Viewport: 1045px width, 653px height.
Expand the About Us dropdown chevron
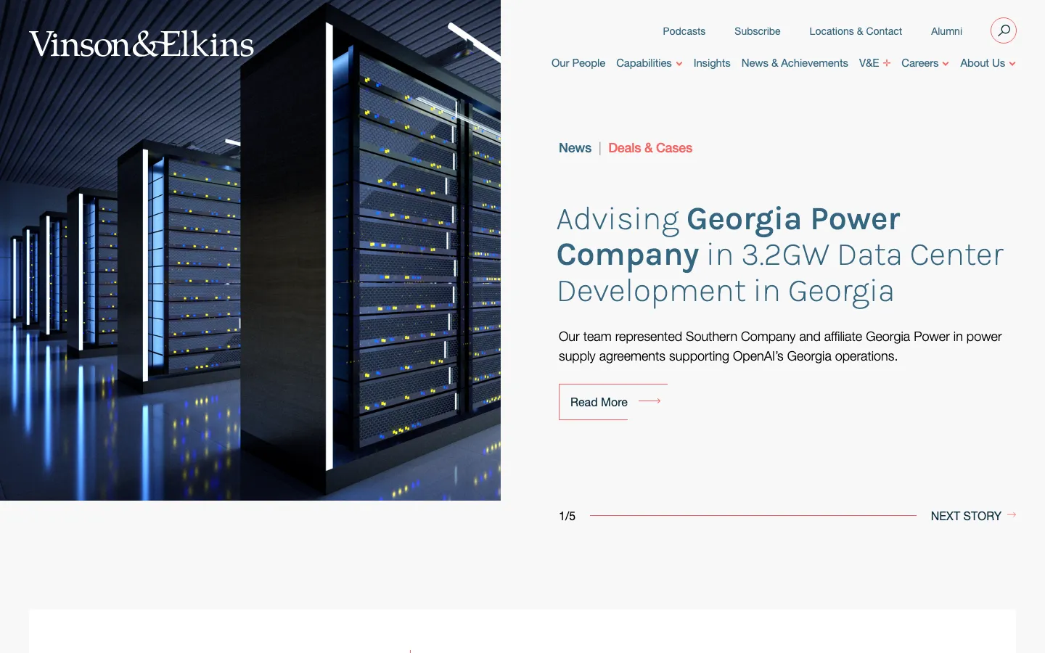click(1012, 64)
